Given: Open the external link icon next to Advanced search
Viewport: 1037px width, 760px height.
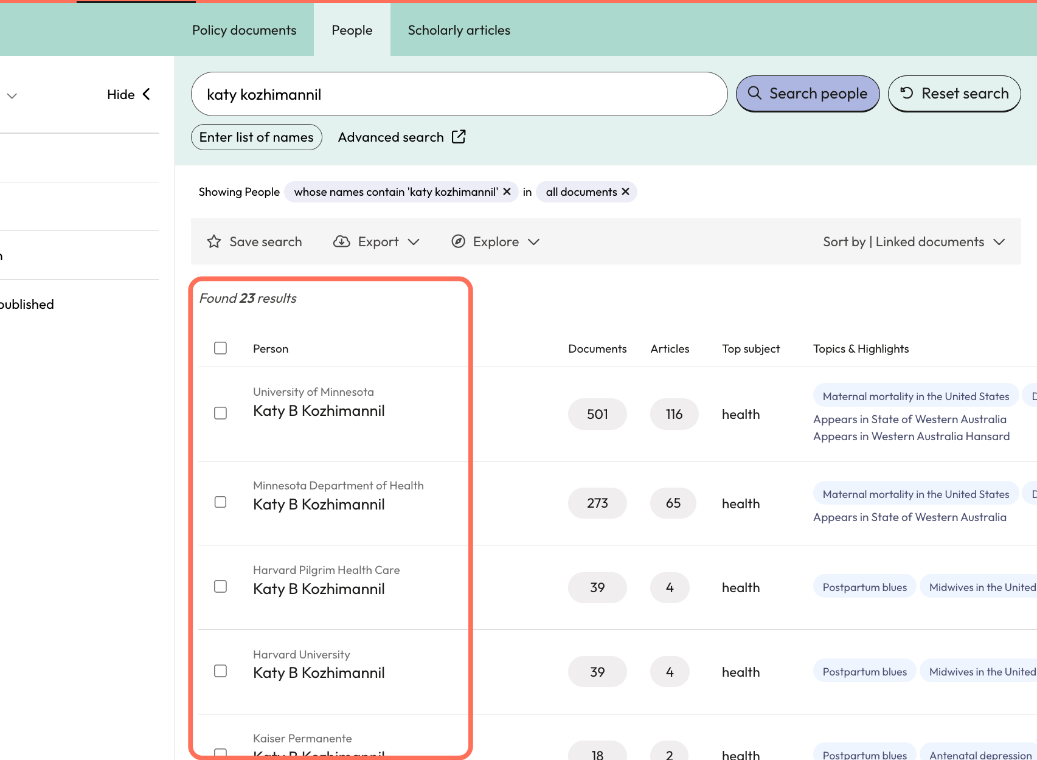Looking at the screenshot, I should [x=459, y=137].
